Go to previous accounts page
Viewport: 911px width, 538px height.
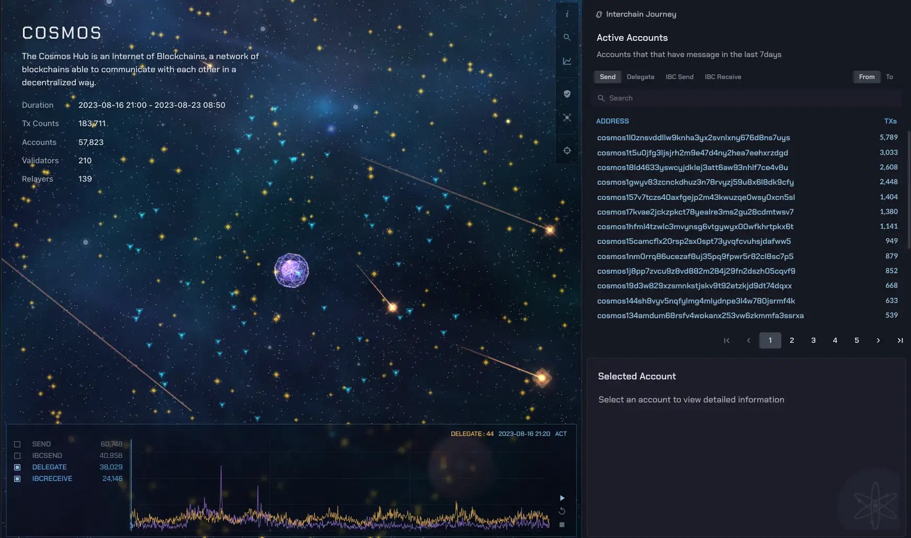(748, 341)
